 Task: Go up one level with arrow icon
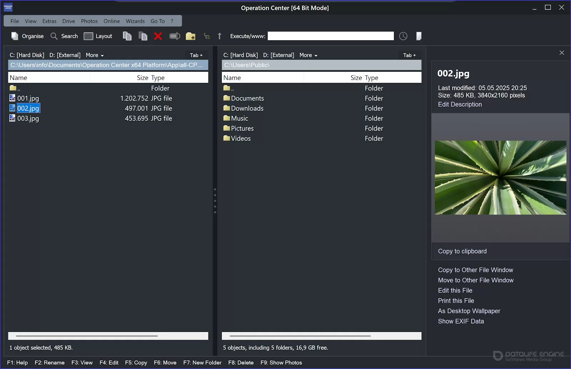coord(219,36)
